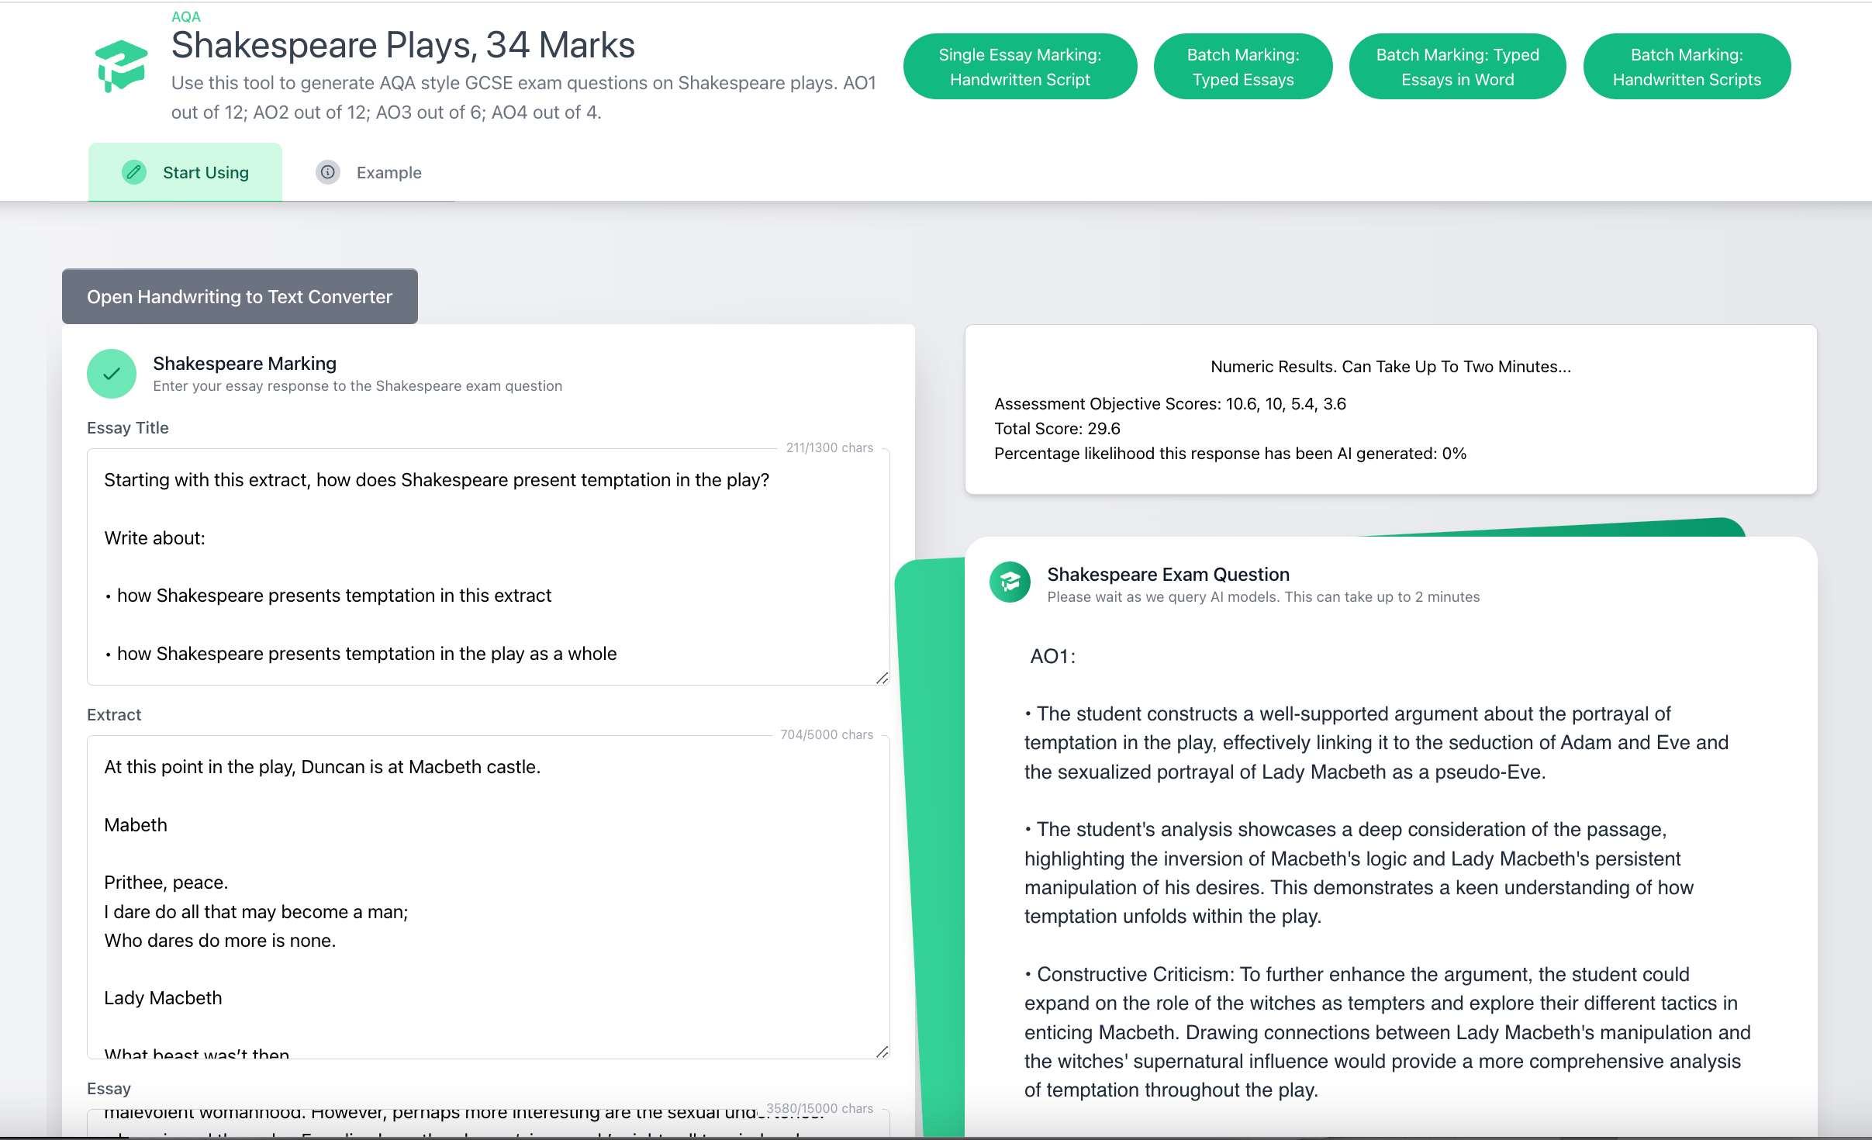The height and width of the screenshot is (1140, 1872).
Task: Click inside the Essay Title text field
Action: 489,567
